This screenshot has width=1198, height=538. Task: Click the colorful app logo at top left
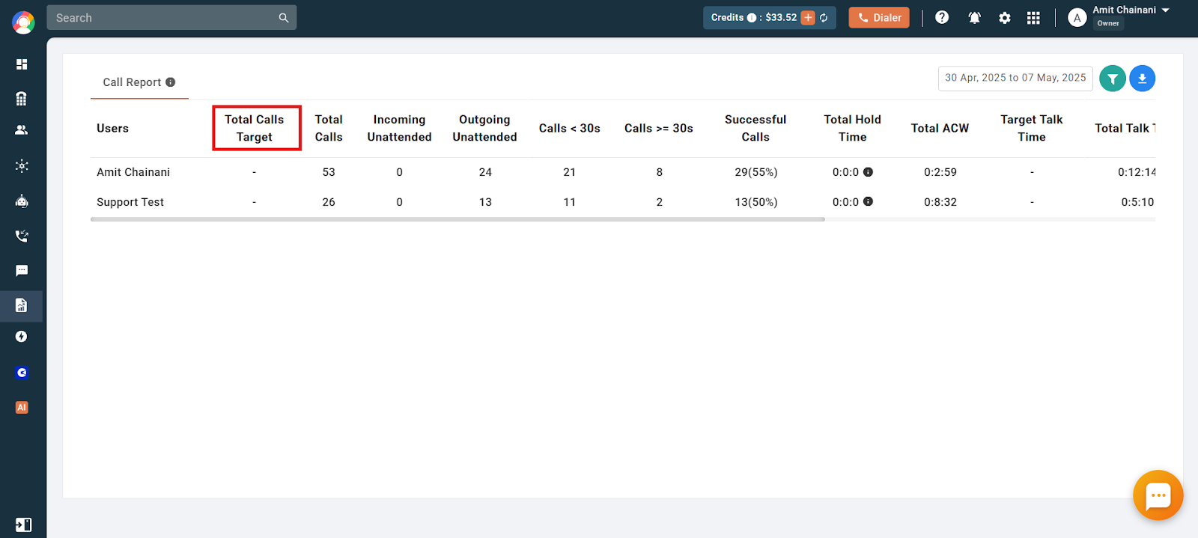coord(23,22)
